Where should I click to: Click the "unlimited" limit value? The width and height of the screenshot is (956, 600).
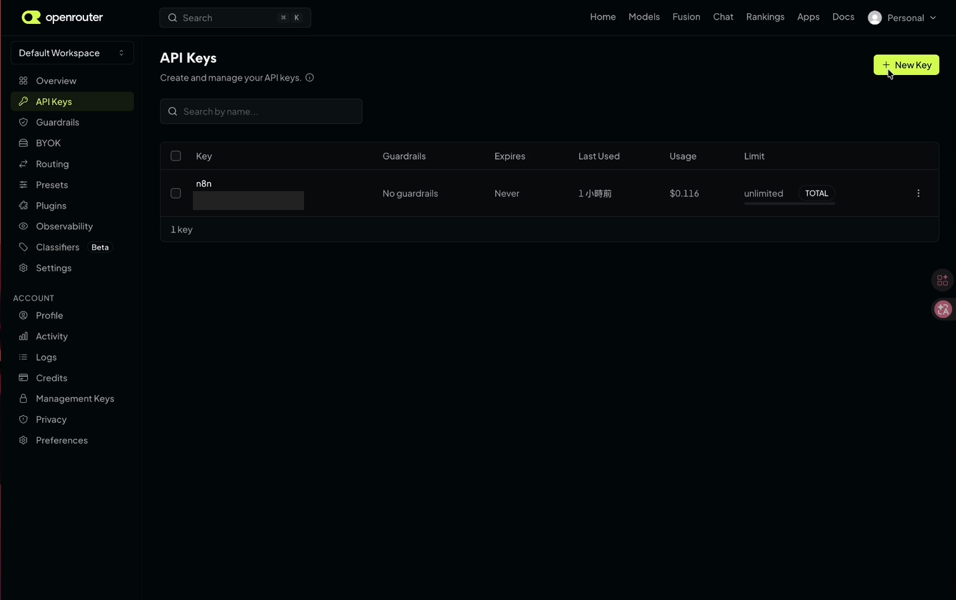point(763,194)
